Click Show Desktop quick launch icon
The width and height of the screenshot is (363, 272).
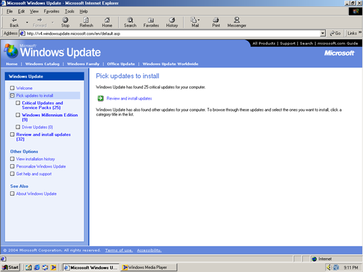click(x=28, y=267)
